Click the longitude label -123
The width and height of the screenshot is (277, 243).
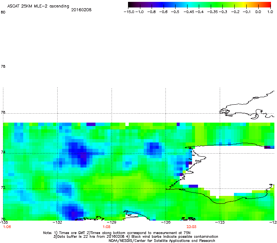coord(220,222)
